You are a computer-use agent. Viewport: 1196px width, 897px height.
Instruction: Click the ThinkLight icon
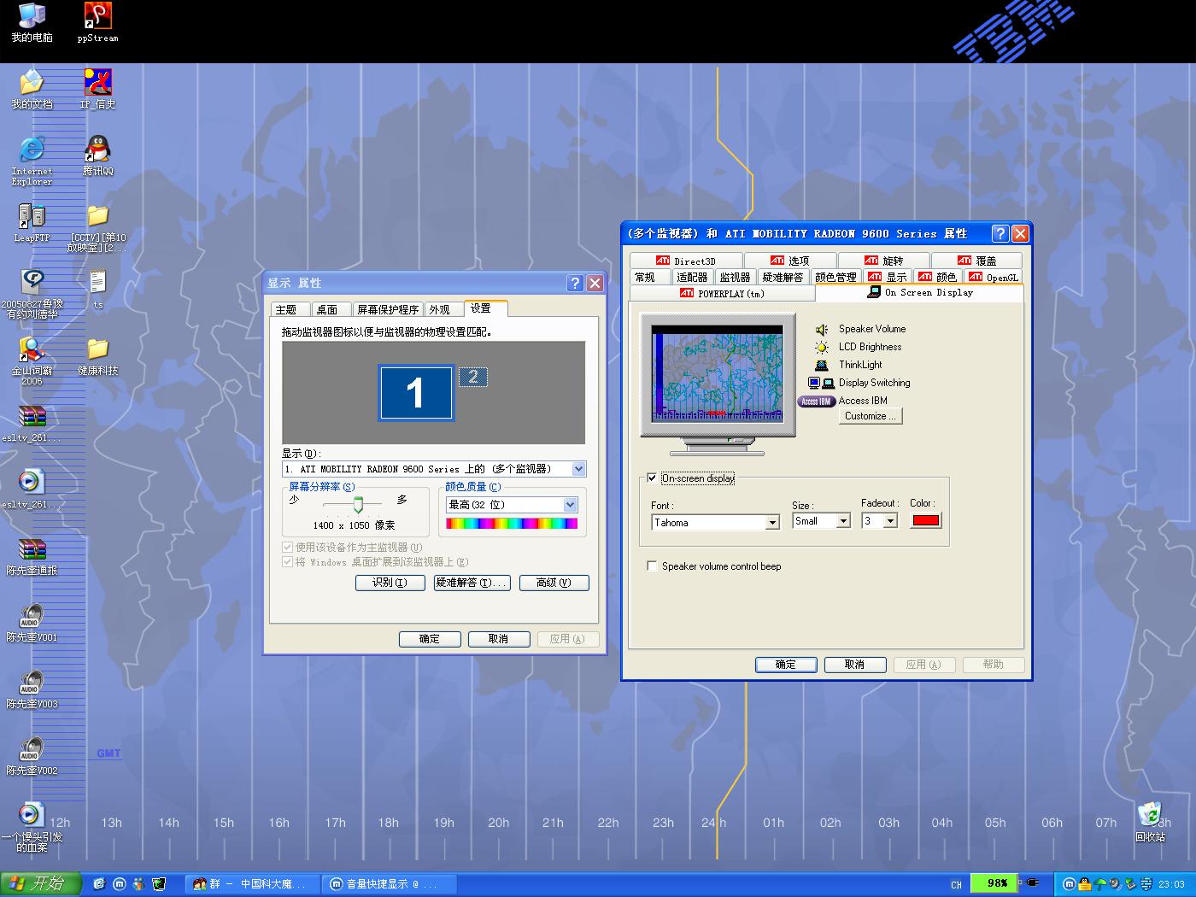[821, 366]
